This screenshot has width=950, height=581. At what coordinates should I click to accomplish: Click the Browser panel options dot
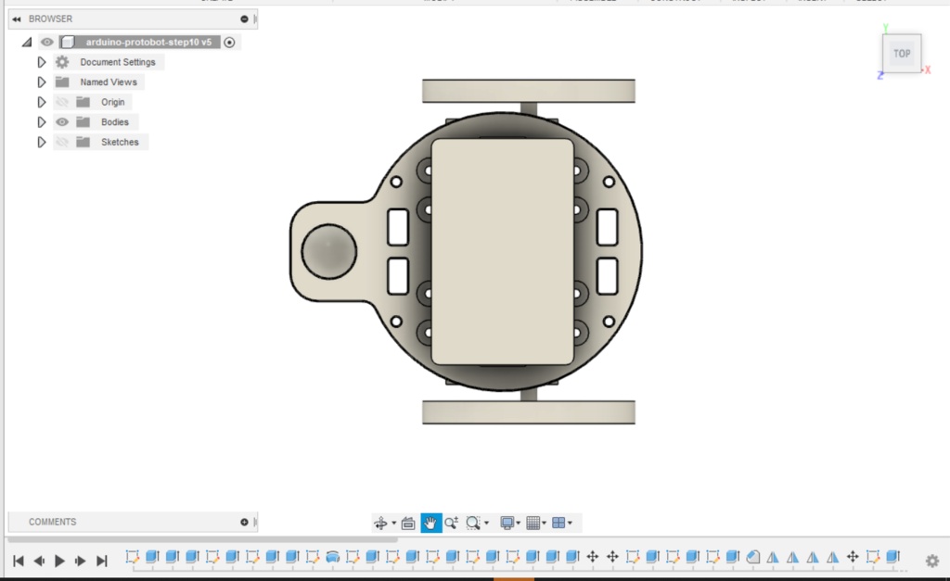[x=244, y=19]
